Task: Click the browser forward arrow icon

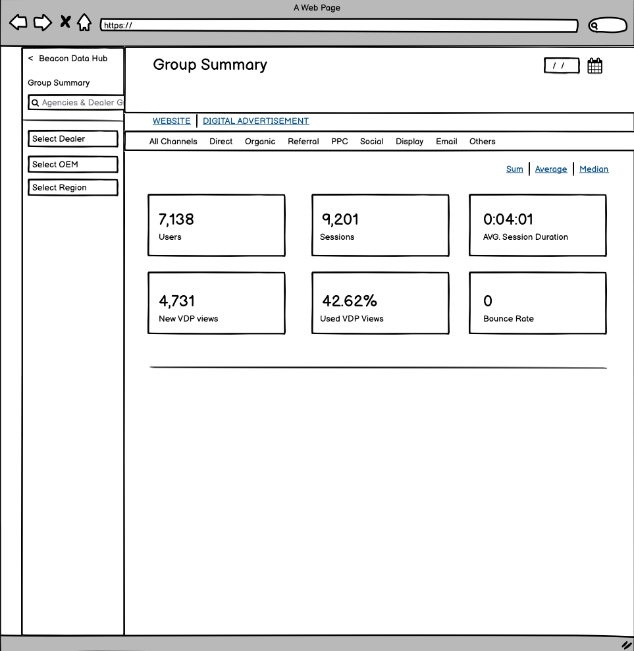Action: (x=43, y=22)
